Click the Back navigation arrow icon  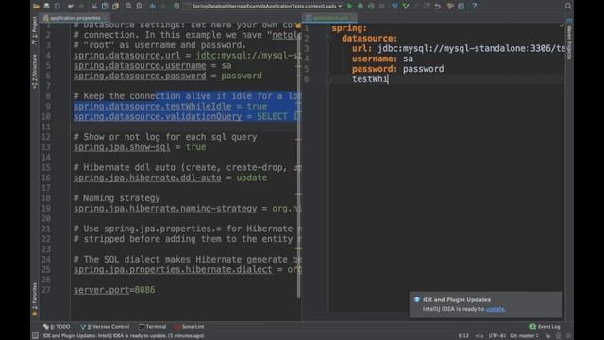[x=153, y=7]
